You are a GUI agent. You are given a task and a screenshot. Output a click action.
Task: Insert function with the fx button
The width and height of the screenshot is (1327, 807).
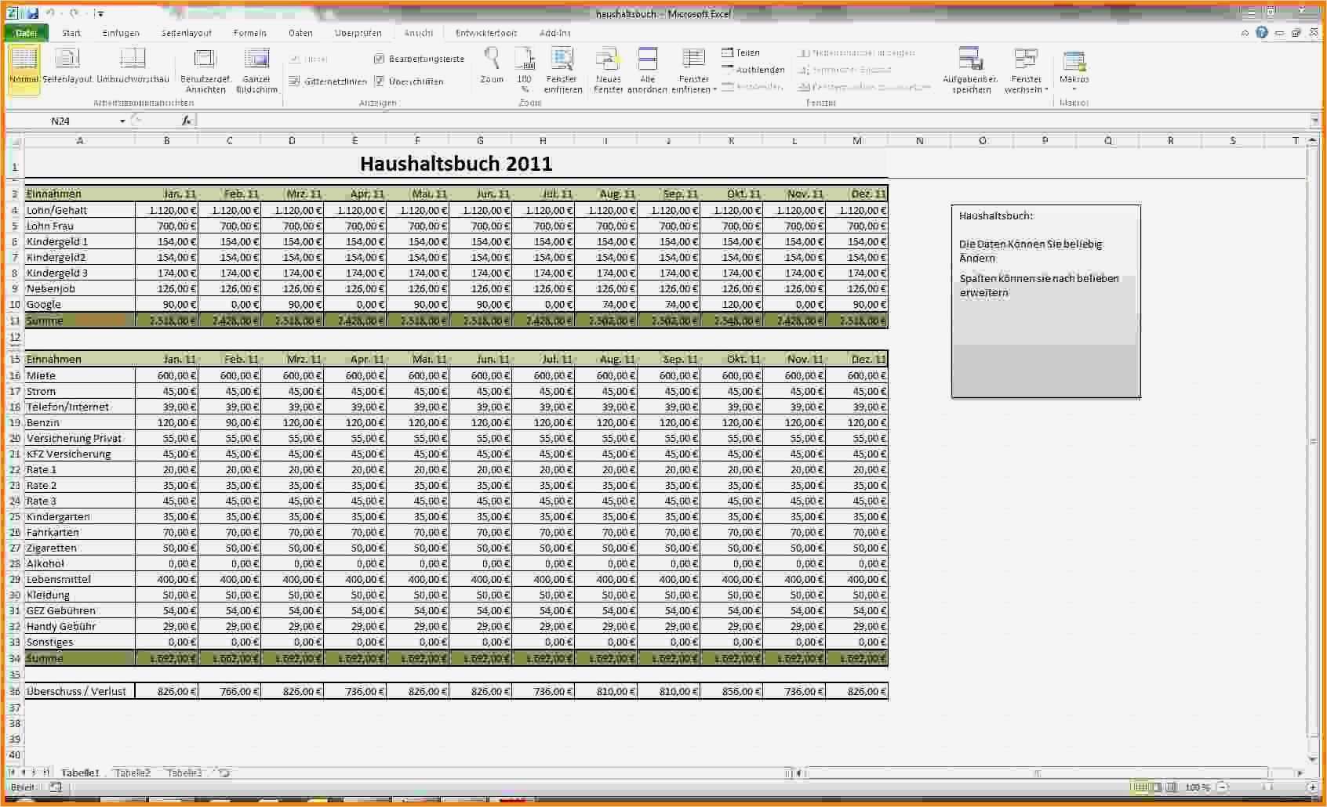[187, 121]
